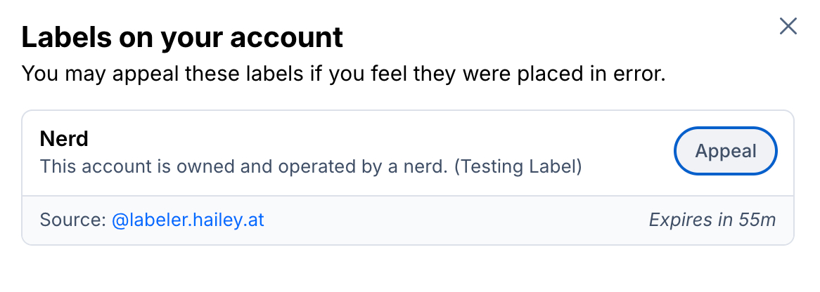Open the @labeler.hailey.at source link
This screenshot has width=820, height=292.
(188, 220)
